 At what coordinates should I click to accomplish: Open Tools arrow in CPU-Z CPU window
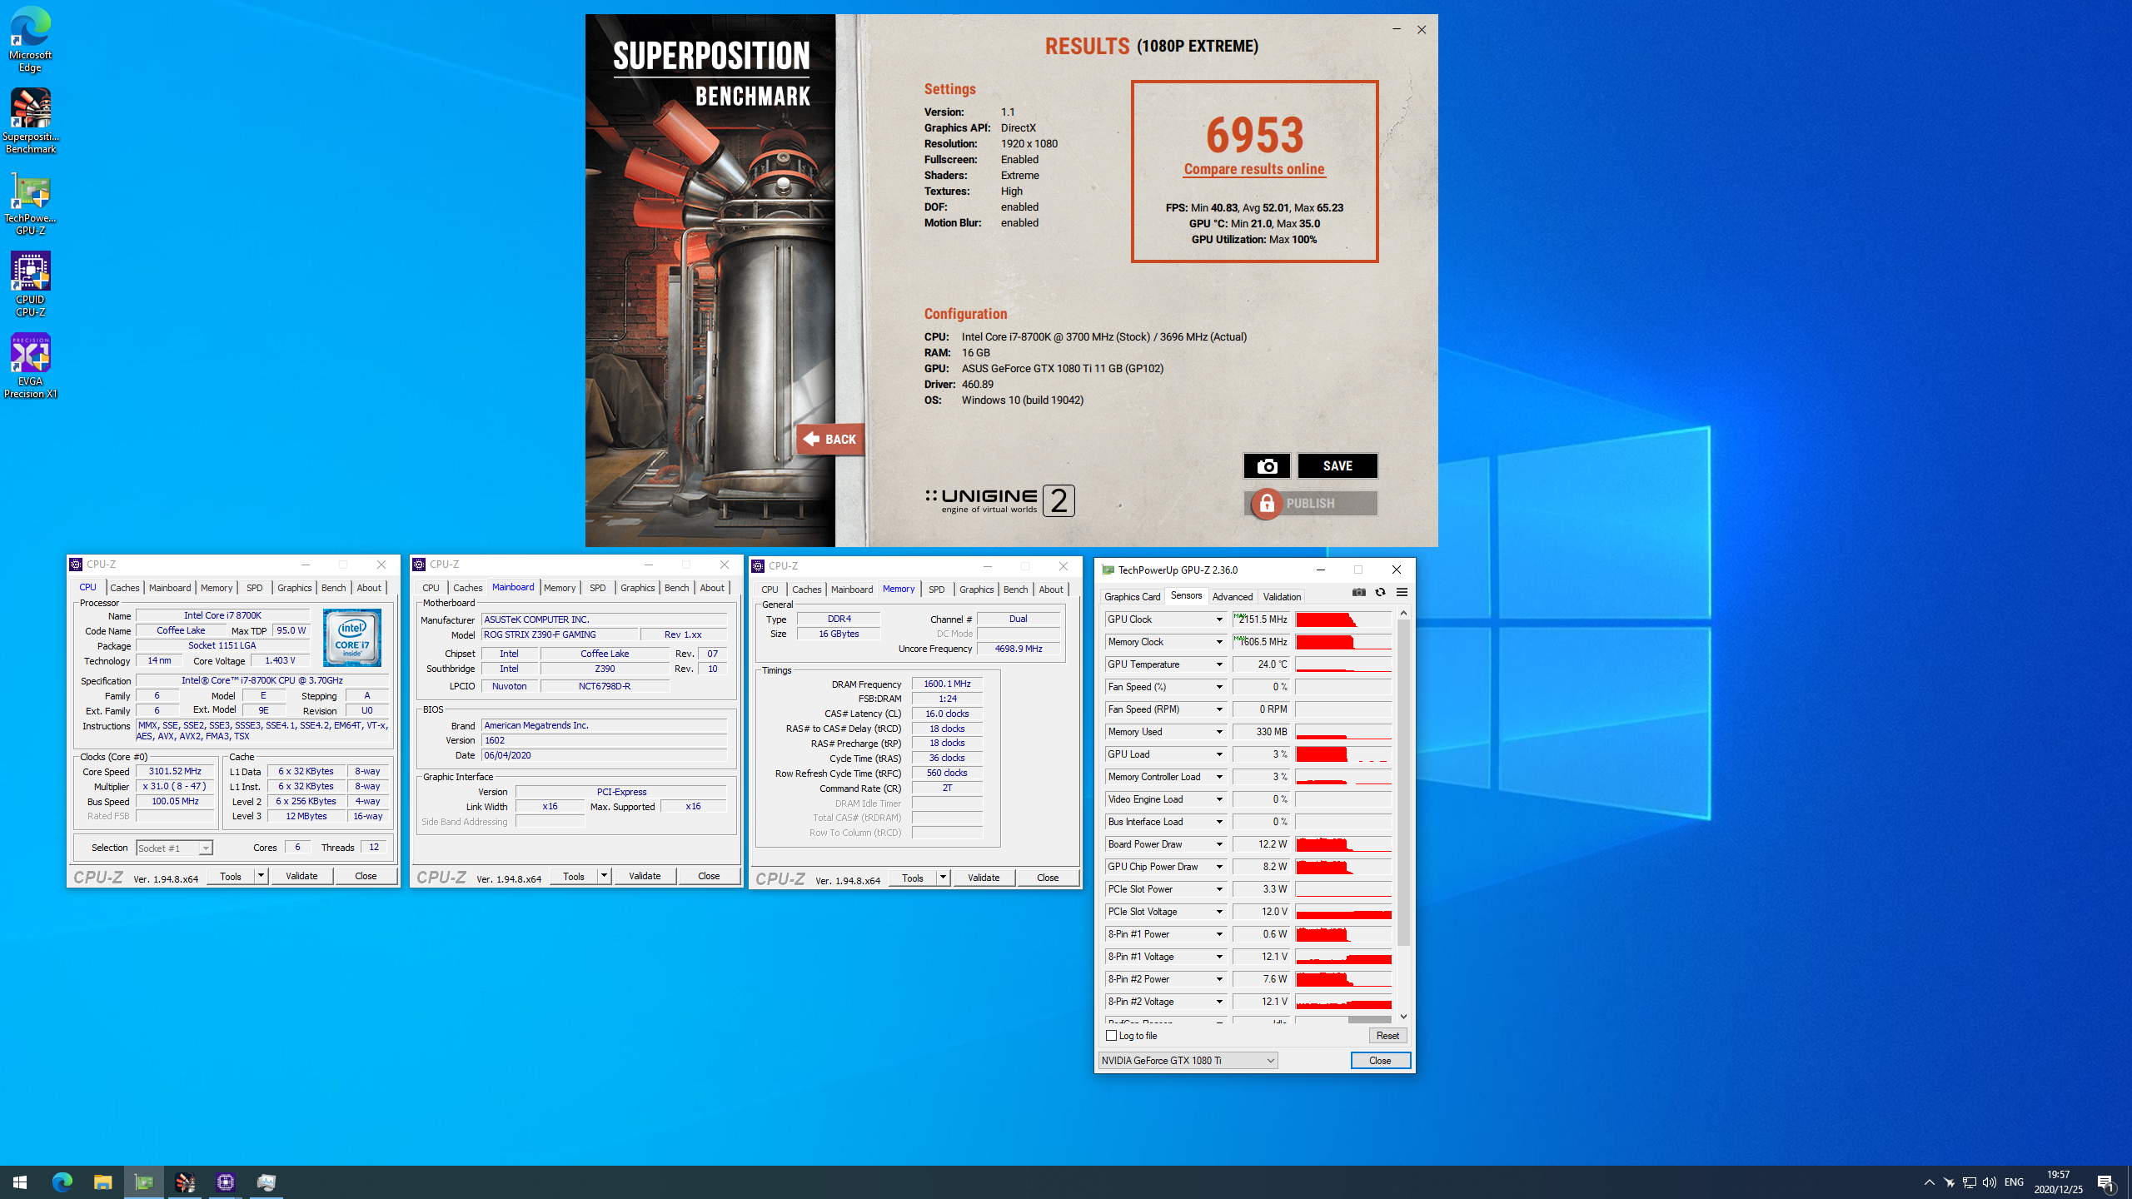click(x=261, y=876)
